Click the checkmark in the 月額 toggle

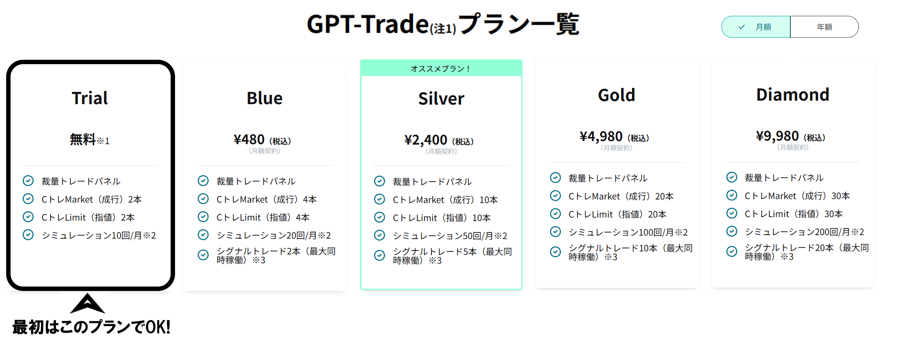[x=741, y=27]
